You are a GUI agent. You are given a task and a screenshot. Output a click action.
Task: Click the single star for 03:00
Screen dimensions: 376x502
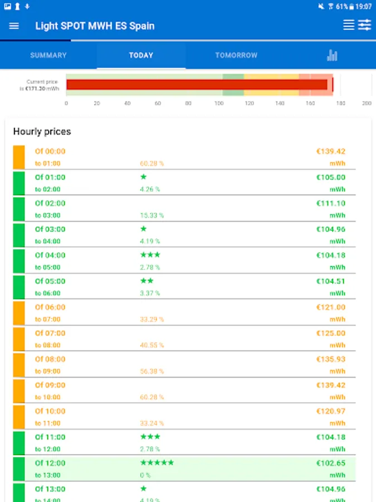144,229
